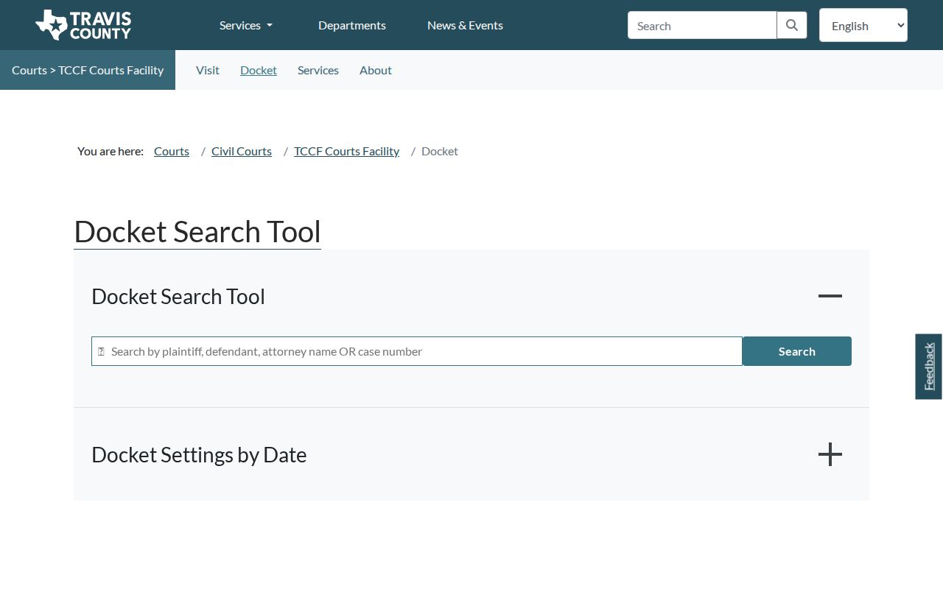The height and width of the screenshot is (589, 943).
Task: Collapse the Docket Search Tool section
Action: pos(830,296)
